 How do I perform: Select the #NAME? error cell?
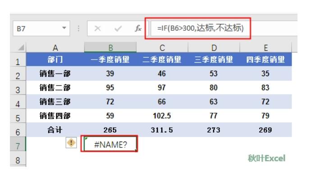pyautogui.click(x=110, y=144)
